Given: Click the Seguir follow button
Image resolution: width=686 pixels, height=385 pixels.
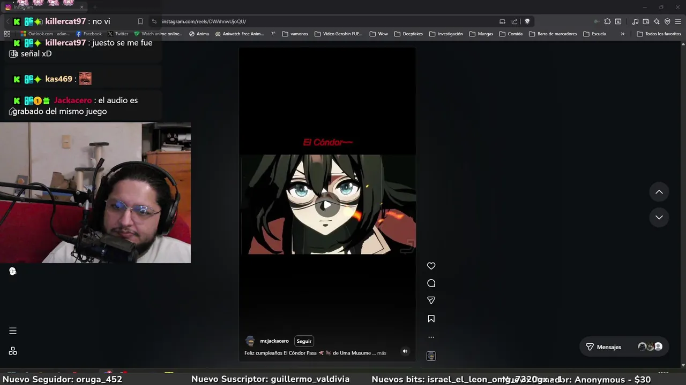Looking at the screenshot, I should [304, 341].
